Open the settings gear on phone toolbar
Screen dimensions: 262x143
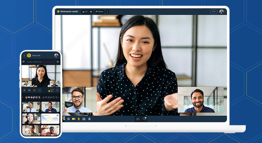[x=24, y=90]
